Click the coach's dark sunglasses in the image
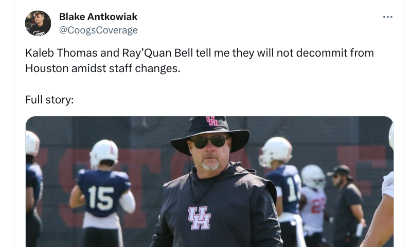409x247 pixels. [x=210, y=142]
